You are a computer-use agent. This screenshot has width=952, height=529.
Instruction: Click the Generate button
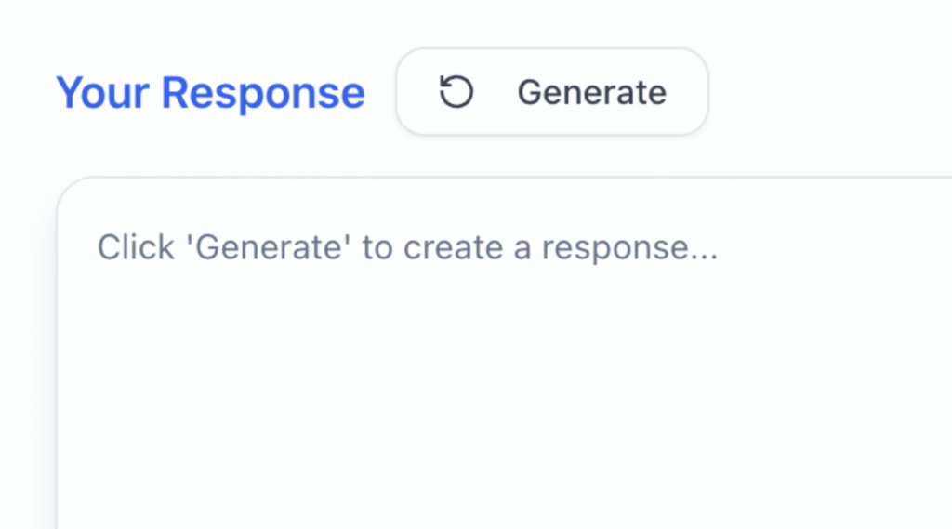click(x=552, y=92)
